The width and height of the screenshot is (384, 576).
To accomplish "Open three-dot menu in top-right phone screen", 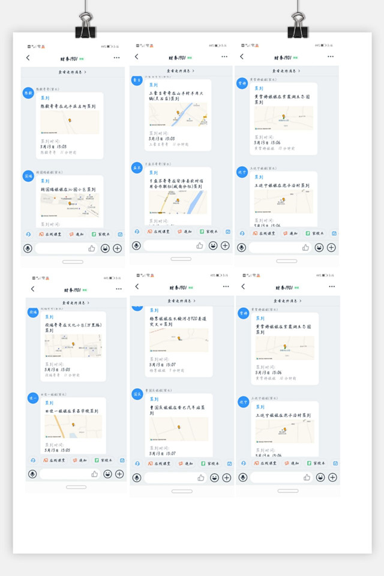I will coord(331,56).
